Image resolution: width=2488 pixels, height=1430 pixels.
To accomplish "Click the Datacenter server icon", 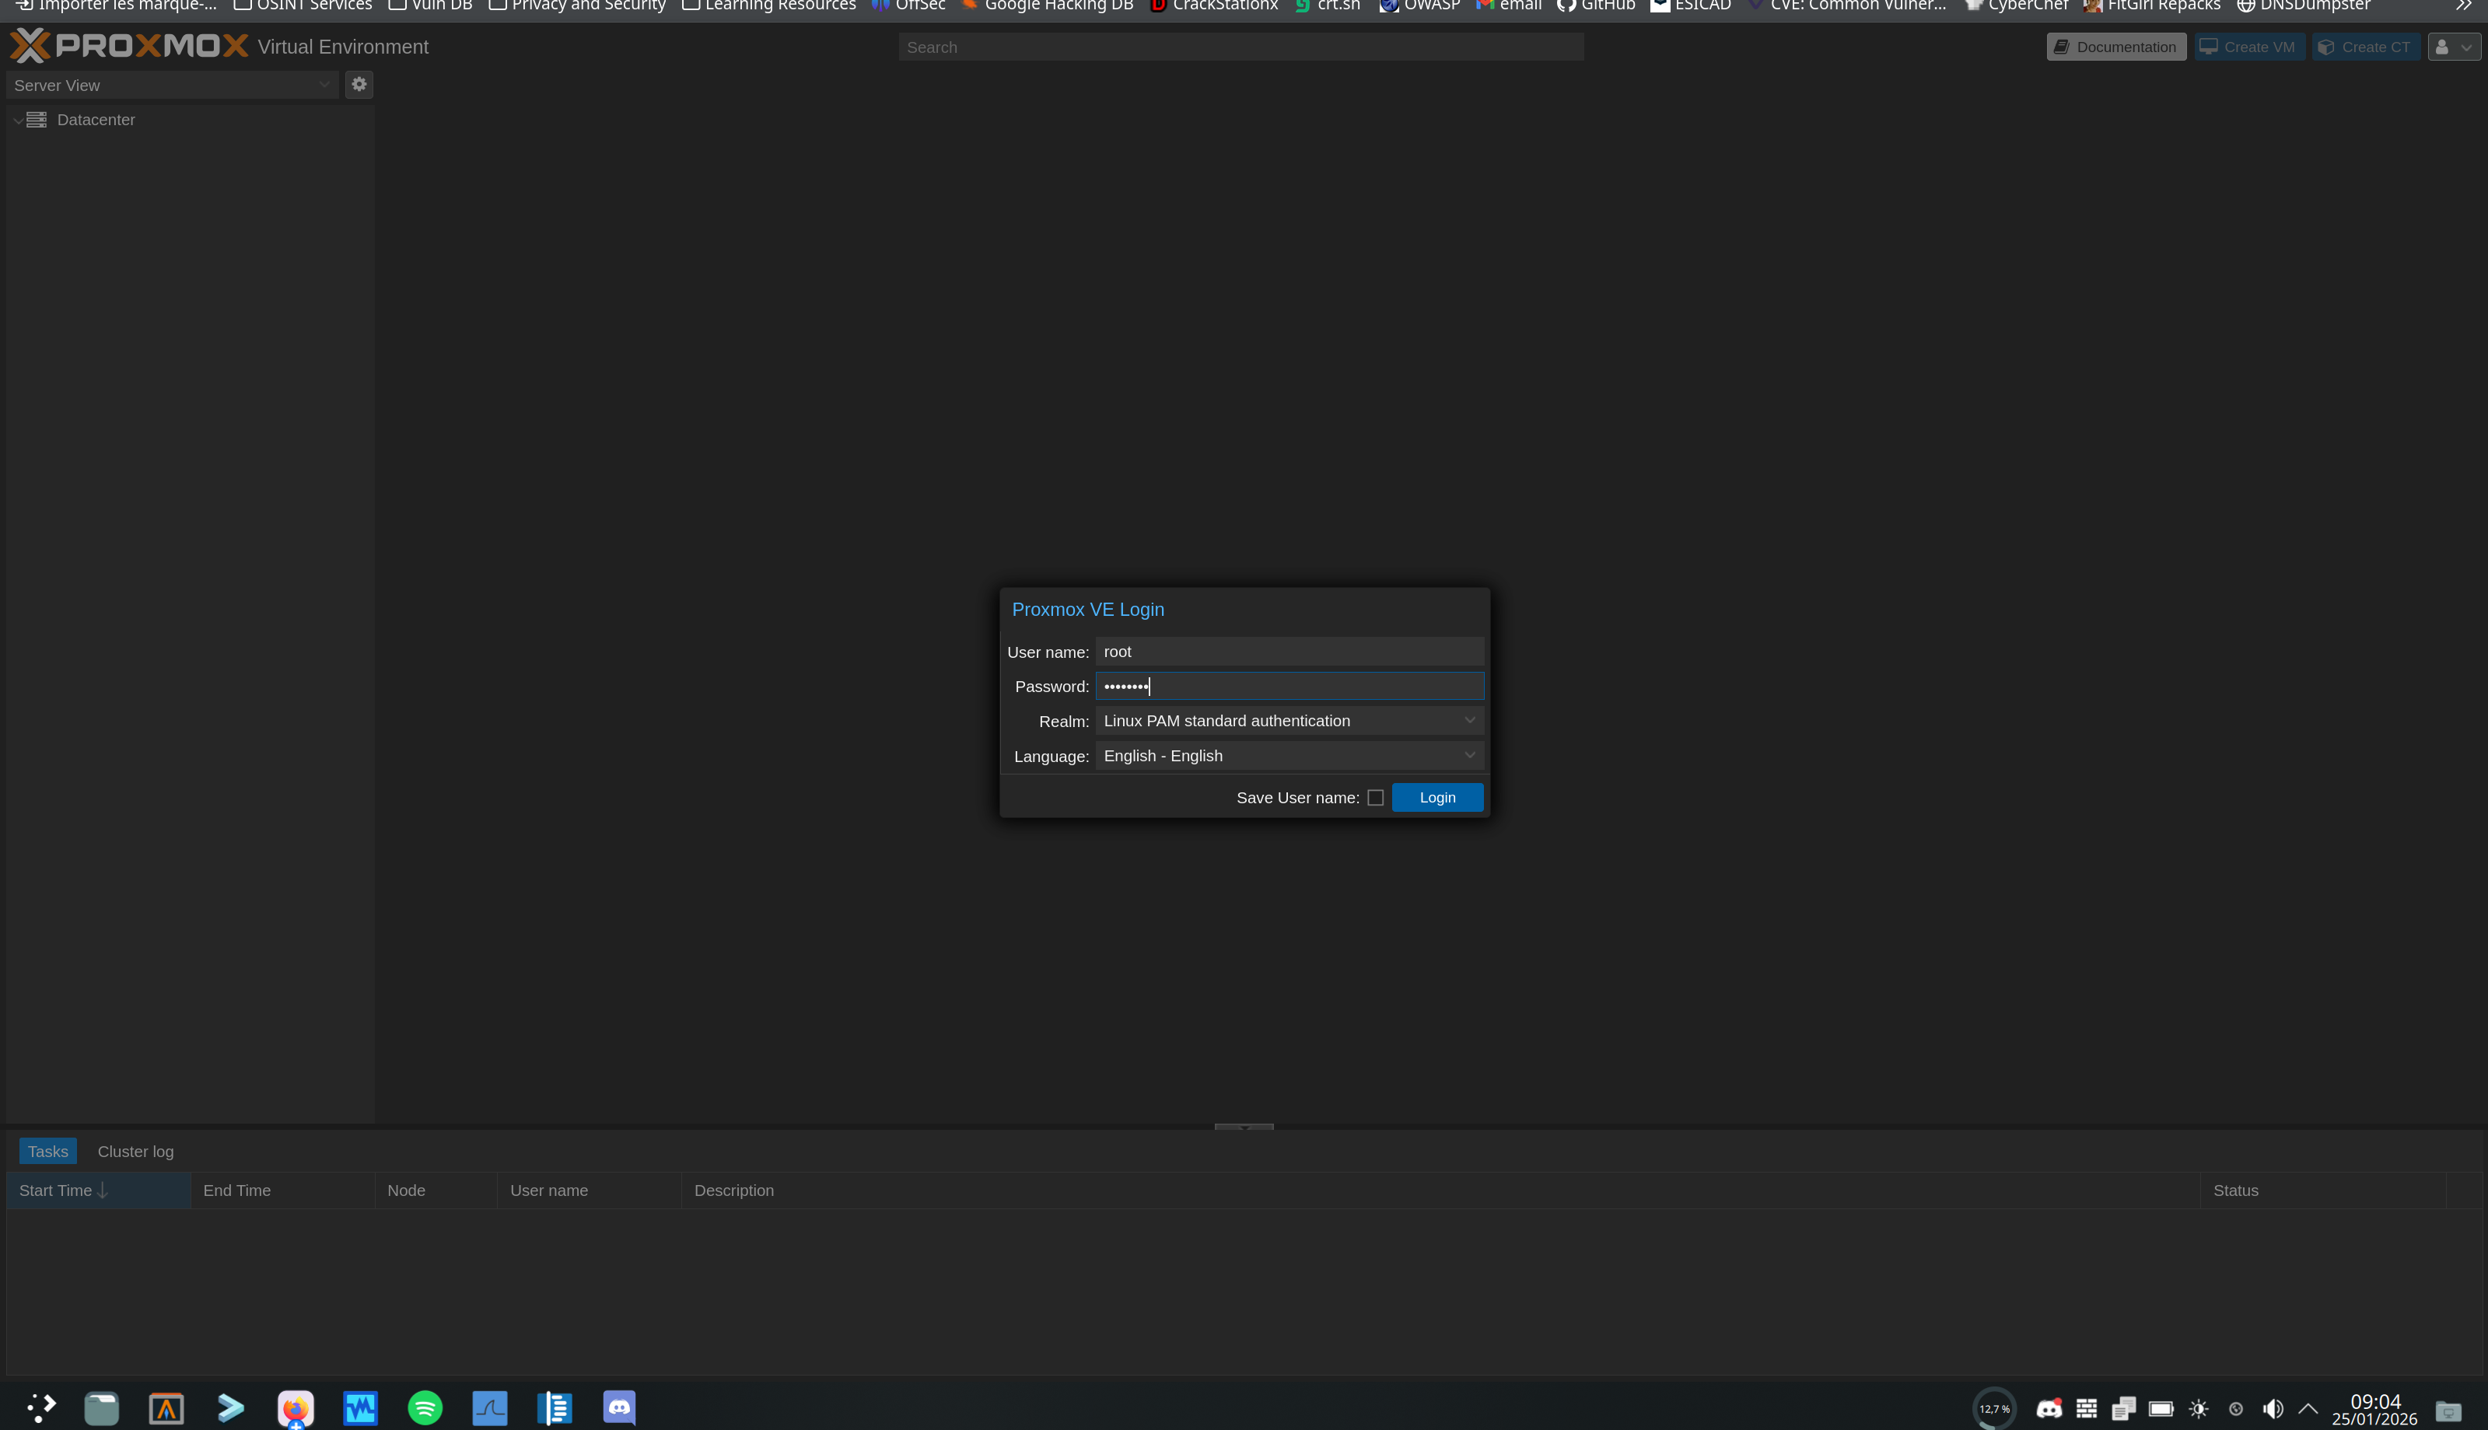I will (x=37, y=120).
